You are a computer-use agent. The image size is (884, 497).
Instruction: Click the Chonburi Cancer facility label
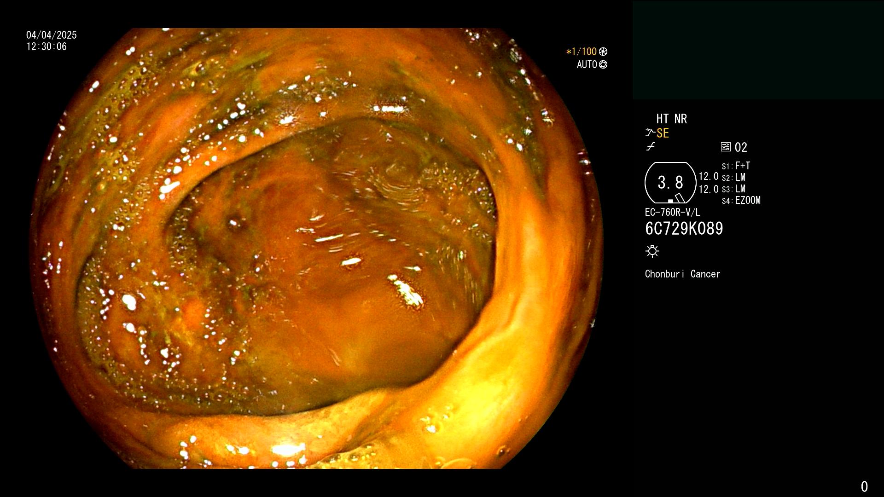(682, 274)
